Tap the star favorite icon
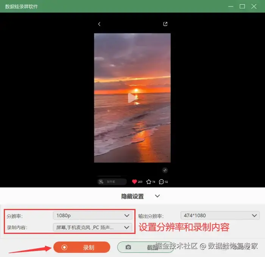265x257 pixels. (148, 182)
